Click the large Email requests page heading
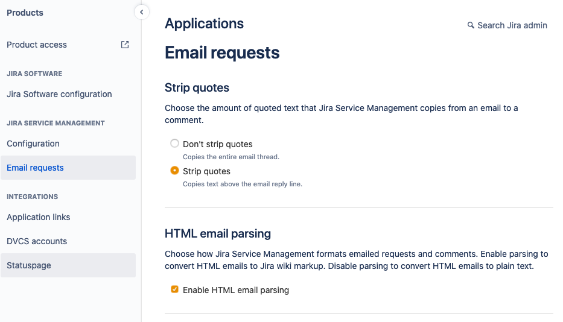 [x=222, y=52]
